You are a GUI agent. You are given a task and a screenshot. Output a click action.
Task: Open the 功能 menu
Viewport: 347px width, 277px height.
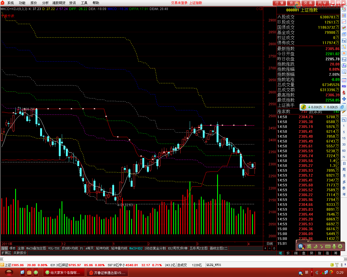[x=22, y=3]
